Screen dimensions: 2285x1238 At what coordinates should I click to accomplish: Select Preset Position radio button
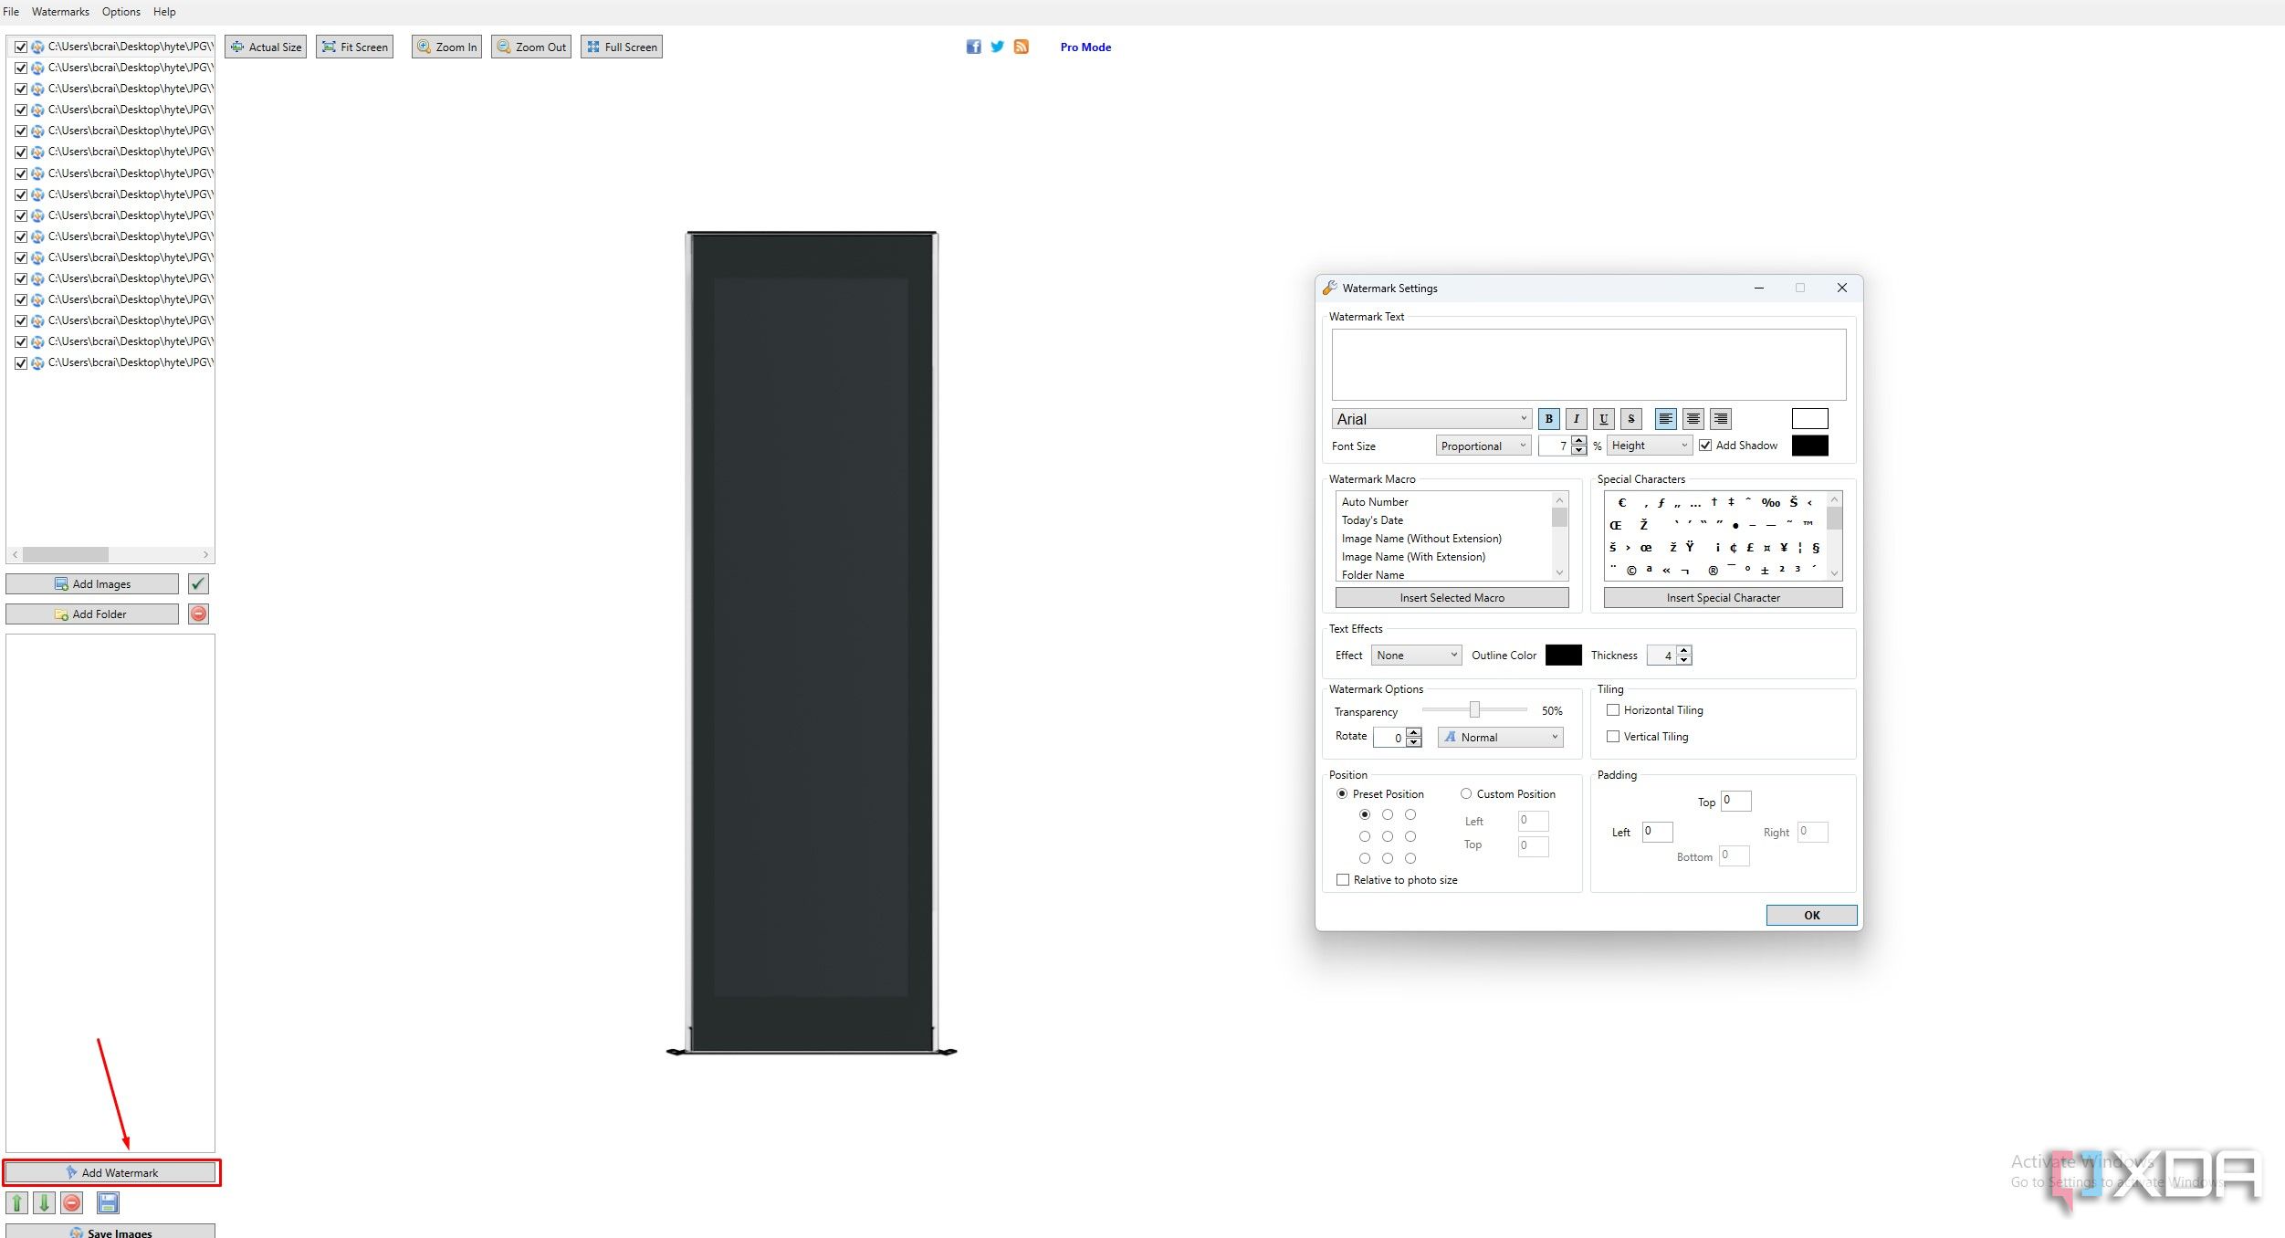click(x=1342, y=793)
